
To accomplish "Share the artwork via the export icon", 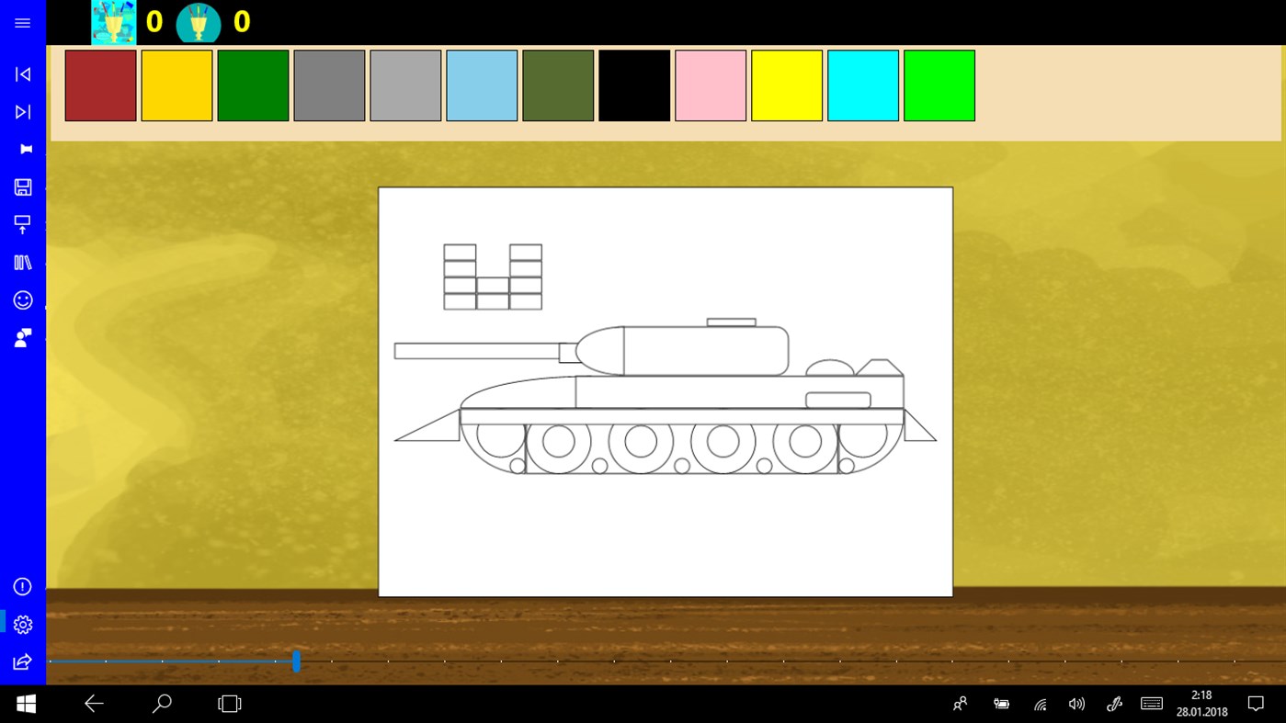I will [22, 661].
